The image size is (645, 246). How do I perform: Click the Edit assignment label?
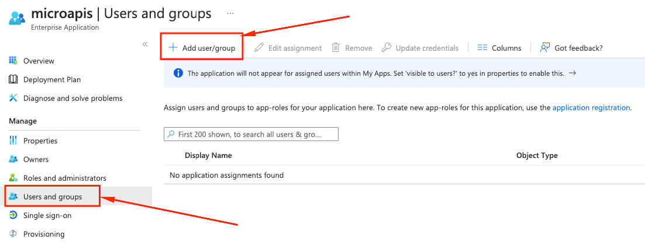(x=295, y=48)
